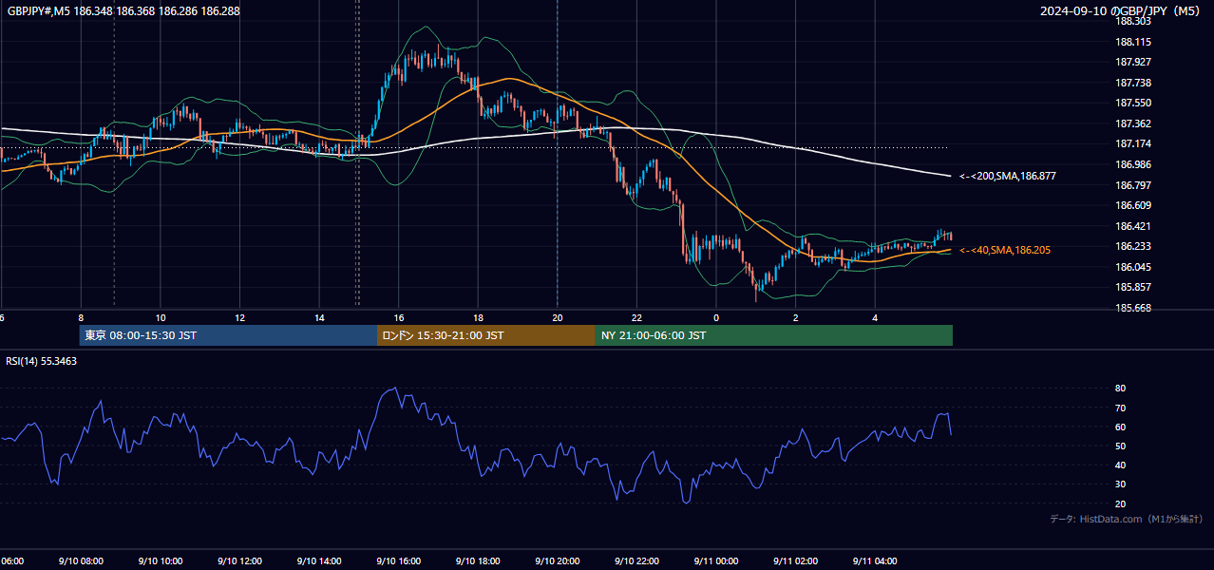
Task: Click price axis label 187.174
Action: tap(1132, 143)
